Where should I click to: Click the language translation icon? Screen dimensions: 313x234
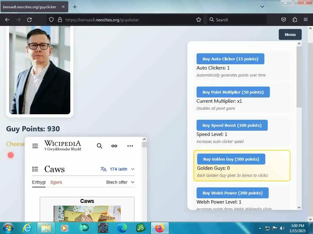(103, 169)
